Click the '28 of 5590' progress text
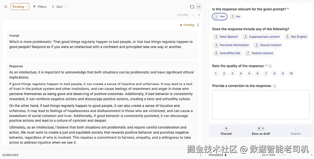This screenshot has height=159, width=314. pyautogui.click(x=268, y=155)
